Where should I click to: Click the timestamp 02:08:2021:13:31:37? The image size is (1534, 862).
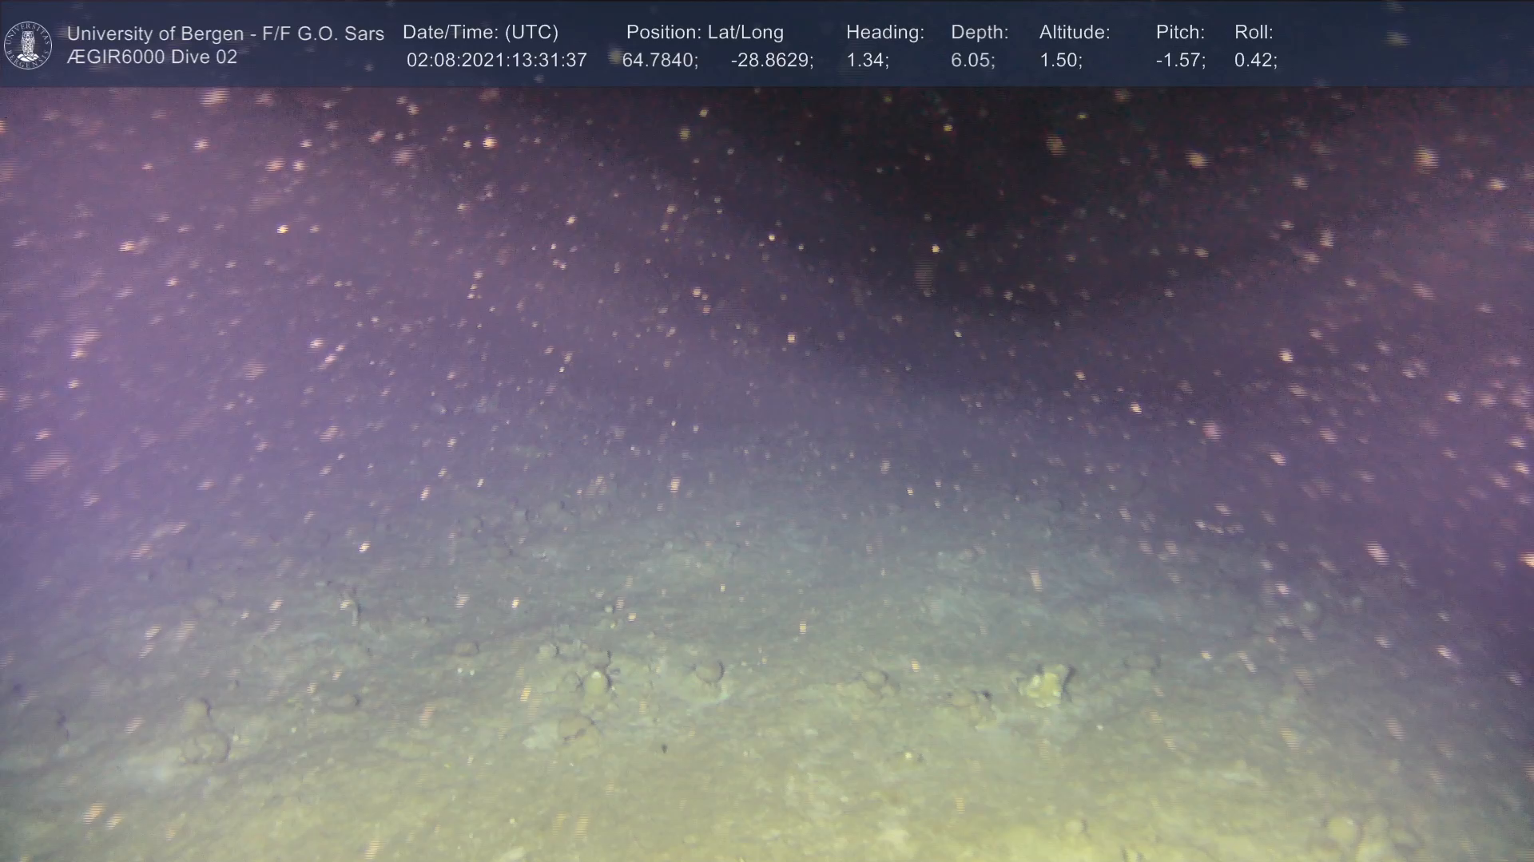click(496, 61)
